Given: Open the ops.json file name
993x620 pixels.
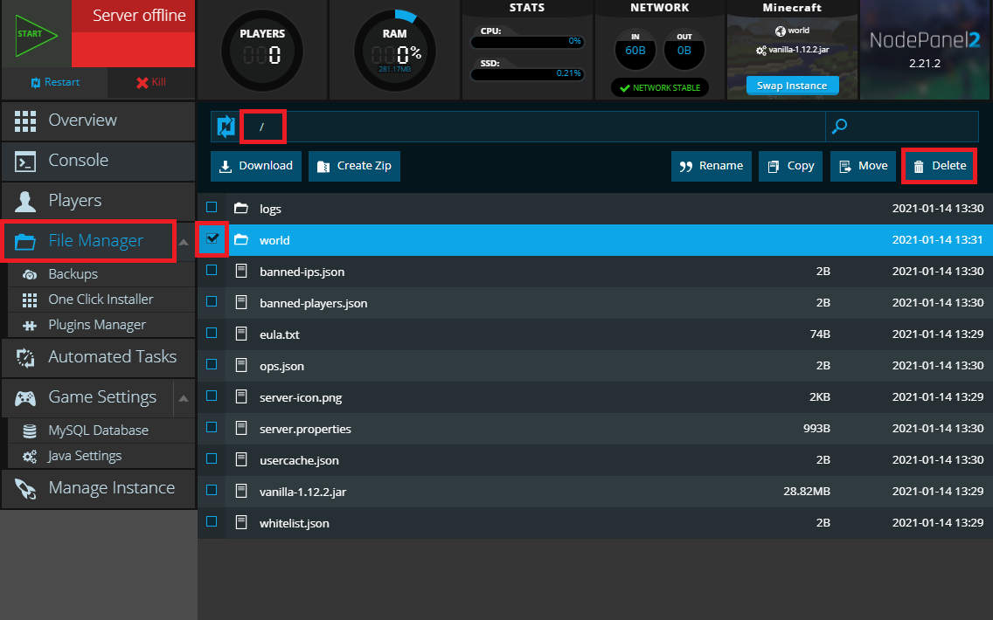Looking at the screenshot, I should (x=281, y=366).
